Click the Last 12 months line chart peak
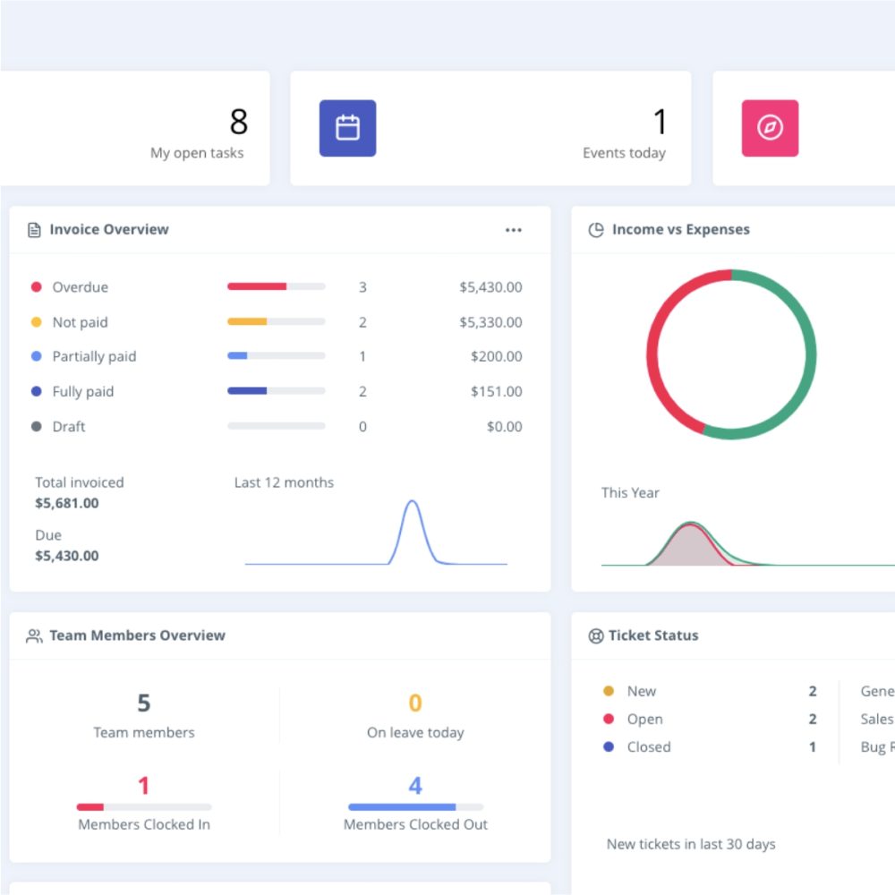 [x=412, y=504]
